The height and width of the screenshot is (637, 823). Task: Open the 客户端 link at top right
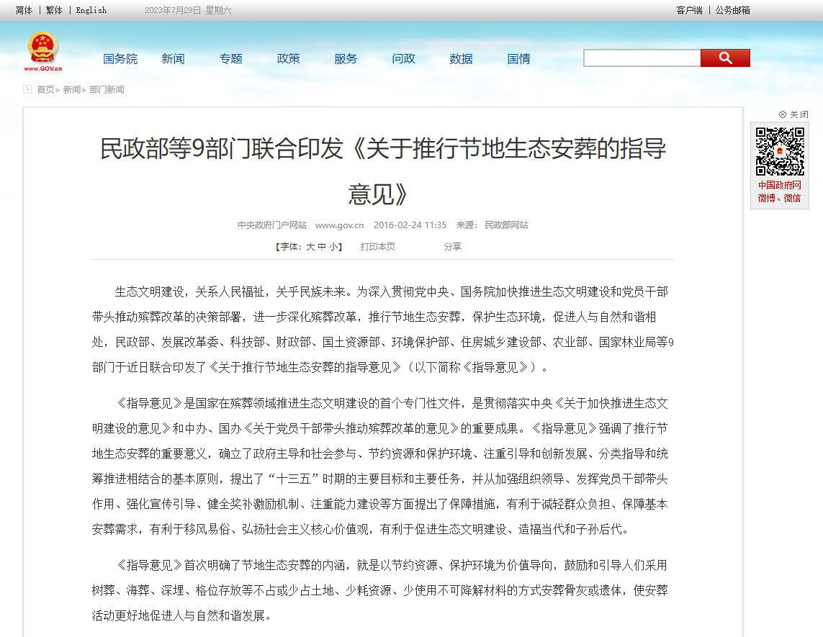[x=688, y=10]
